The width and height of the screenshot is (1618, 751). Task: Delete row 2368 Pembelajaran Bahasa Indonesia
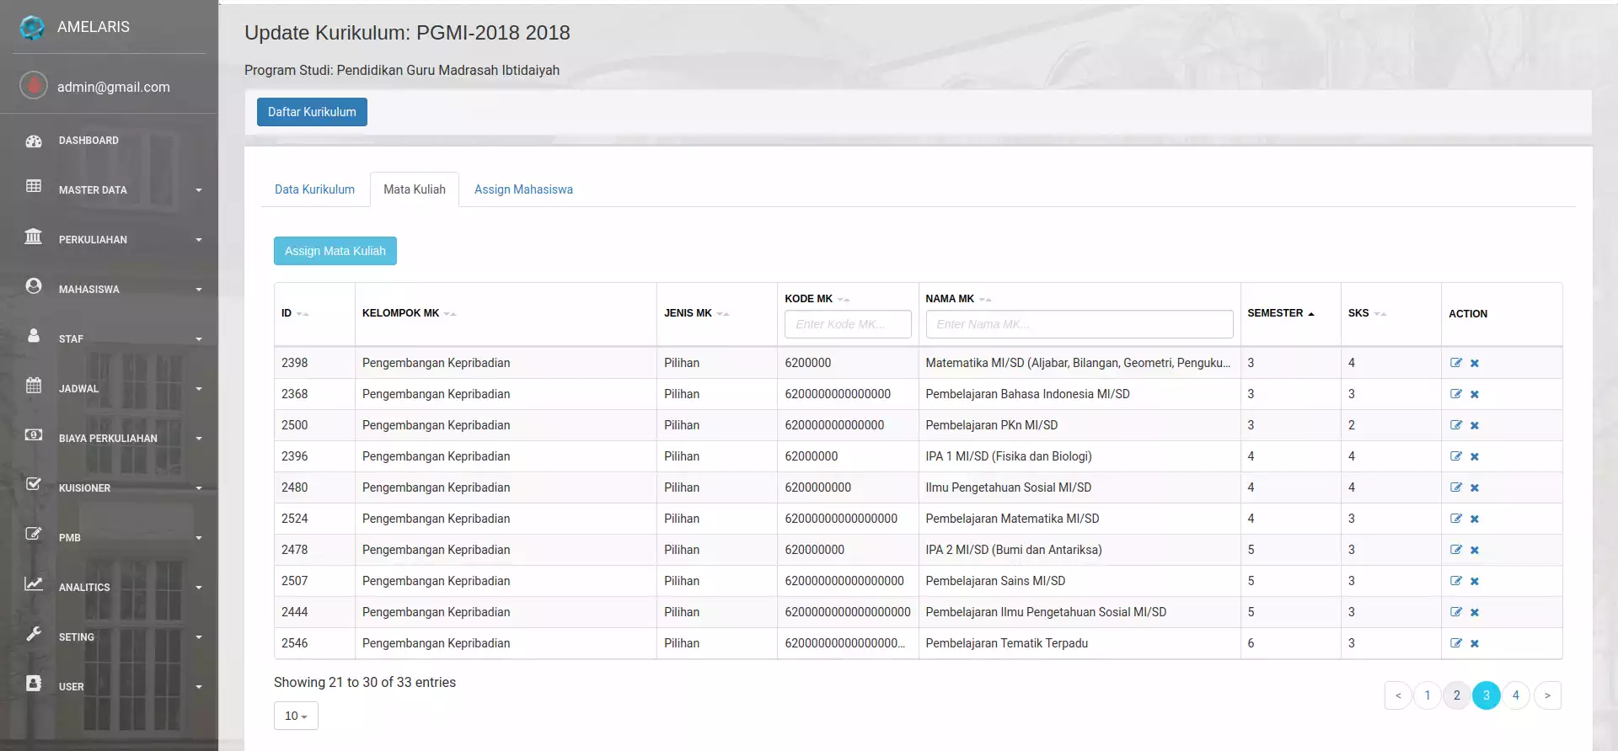pos(1475,395)
